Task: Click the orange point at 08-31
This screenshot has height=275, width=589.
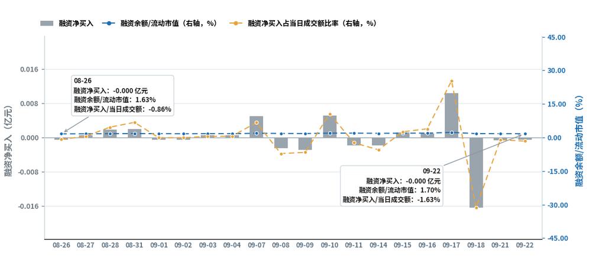Action: click(135, 122)
